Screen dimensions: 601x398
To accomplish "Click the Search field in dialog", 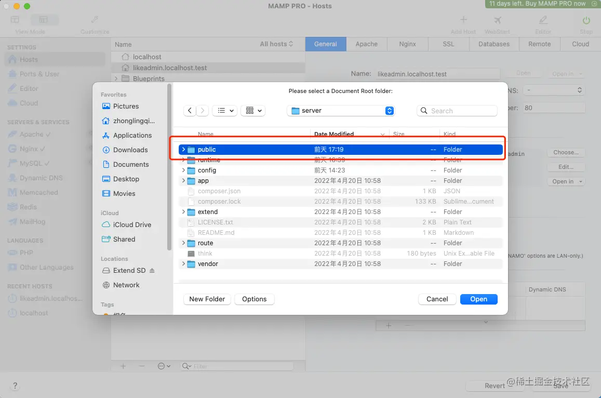I will pyautogui.click(x=457, y=111).
